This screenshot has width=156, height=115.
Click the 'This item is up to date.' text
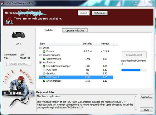pos(49,96)
